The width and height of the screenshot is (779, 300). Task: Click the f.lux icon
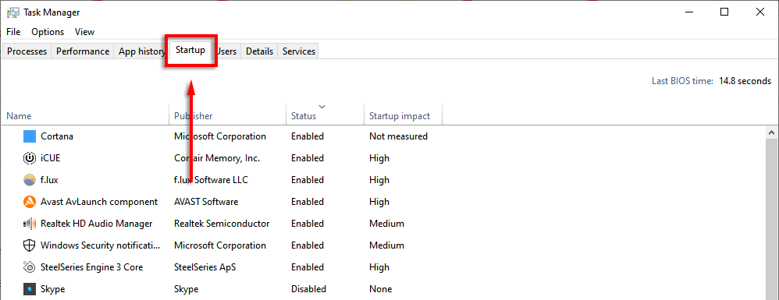tap(30, 180)
